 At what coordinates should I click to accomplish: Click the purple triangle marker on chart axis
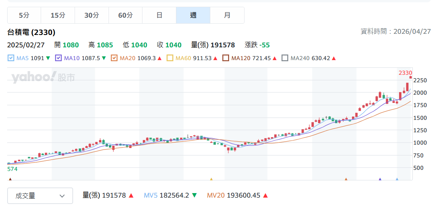(380, 179)
